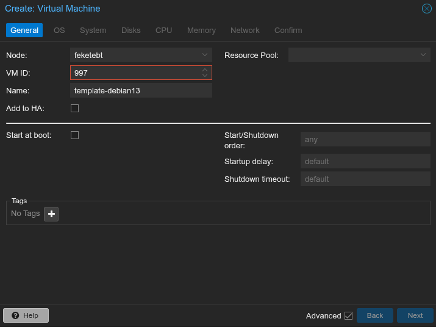Switch to the OS tab

(x=59, y=31)
